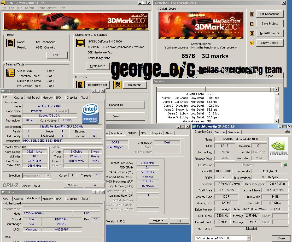Click the icon beside Edit Description

(x=252, y=14)
